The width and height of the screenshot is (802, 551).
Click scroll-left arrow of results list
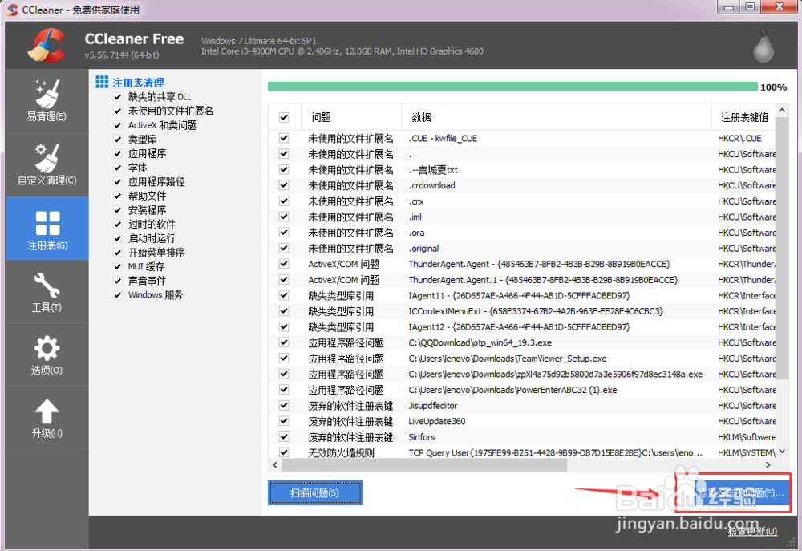tap(275, 464)
